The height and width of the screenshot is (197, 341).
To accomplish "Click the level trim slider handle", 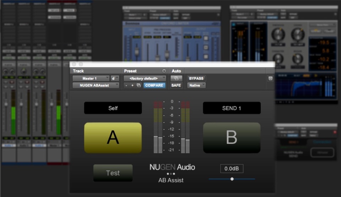I will pyautogui.click(x=232, y=179).
